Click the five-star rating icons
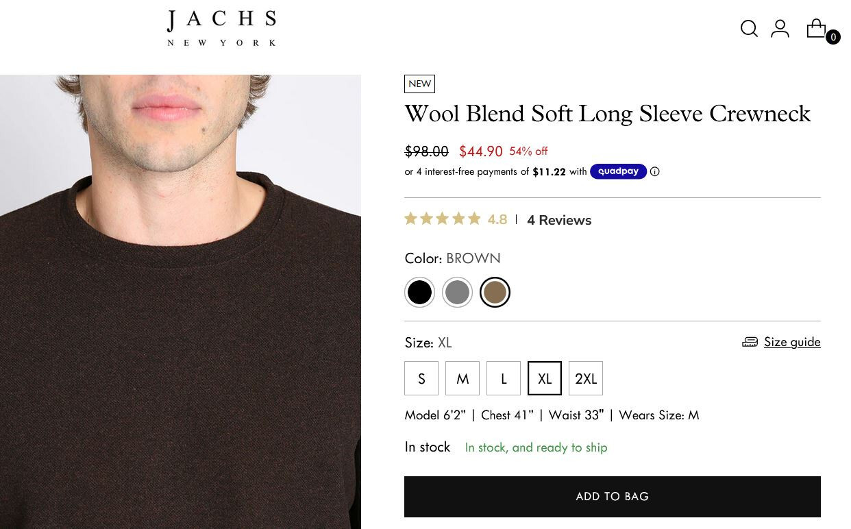 443,219
